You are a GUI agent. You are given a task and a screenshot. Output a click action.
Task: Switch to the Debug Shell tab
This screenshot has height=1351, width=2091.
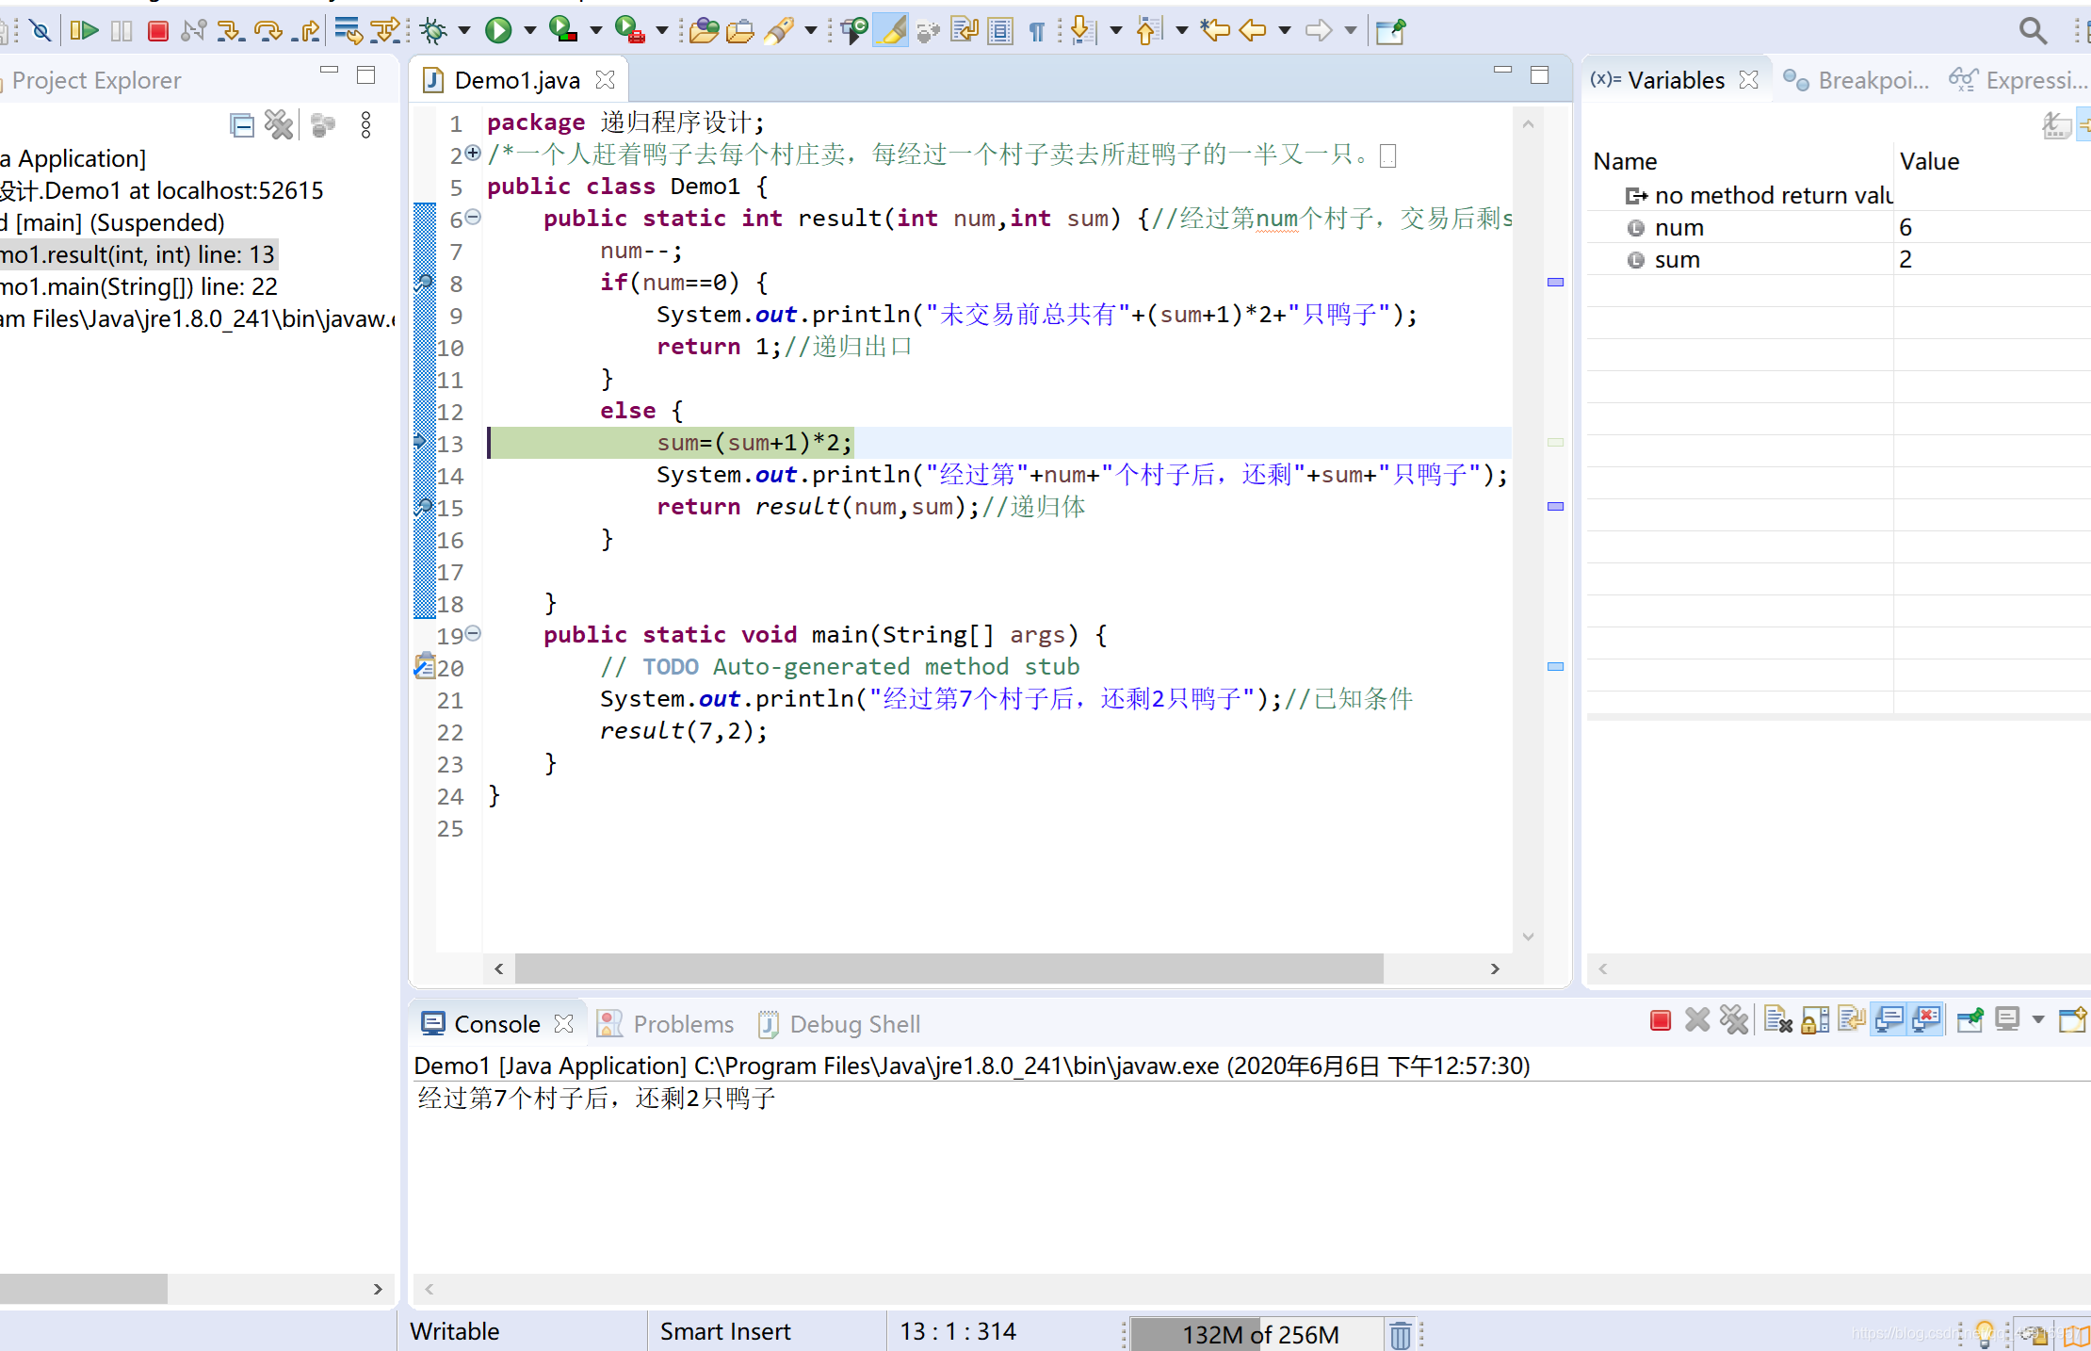click(x=839, y=1024)
